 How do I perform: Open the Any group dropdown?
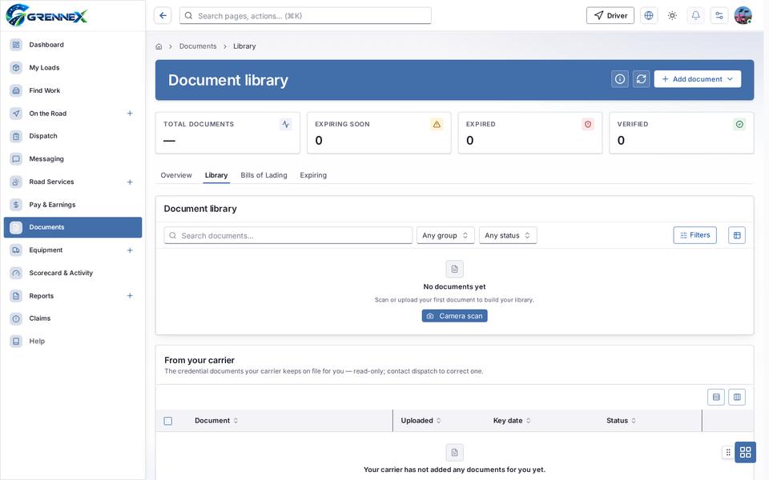445,235
